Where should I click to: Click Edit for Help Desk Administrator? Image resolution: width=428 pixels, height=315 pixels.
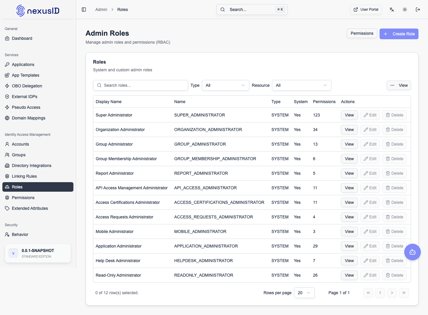tap(370, 261)
